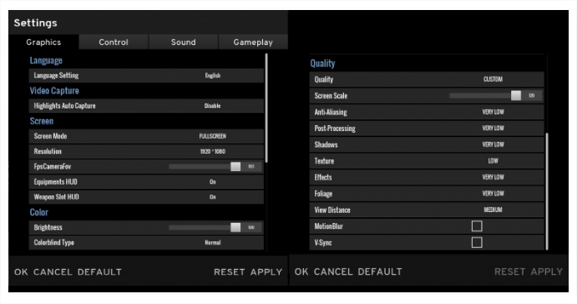This screenshot has width=577, height=304.
Task: Click the Color section heading
Action: (39, 212)
